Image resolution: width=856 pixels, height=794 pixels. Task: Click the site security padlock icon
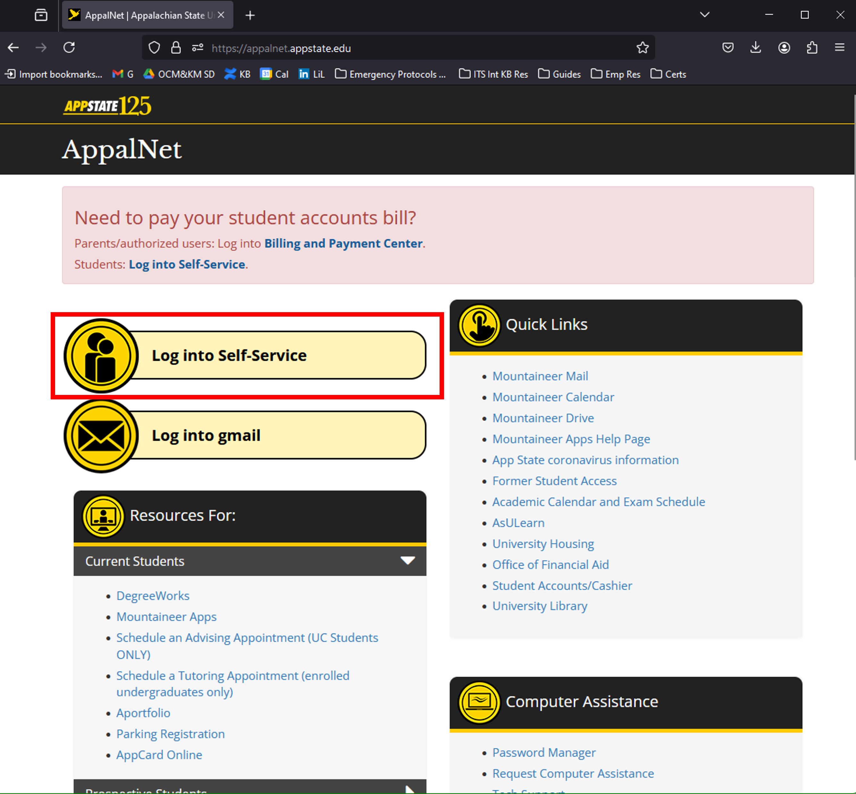176,48
